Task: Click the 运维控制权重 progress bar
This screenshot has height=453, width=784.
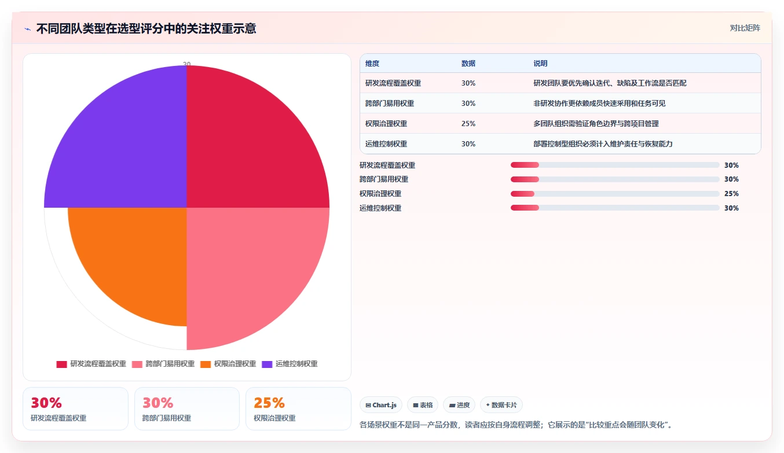Action: pyautogui.click(x=615, y=208)
